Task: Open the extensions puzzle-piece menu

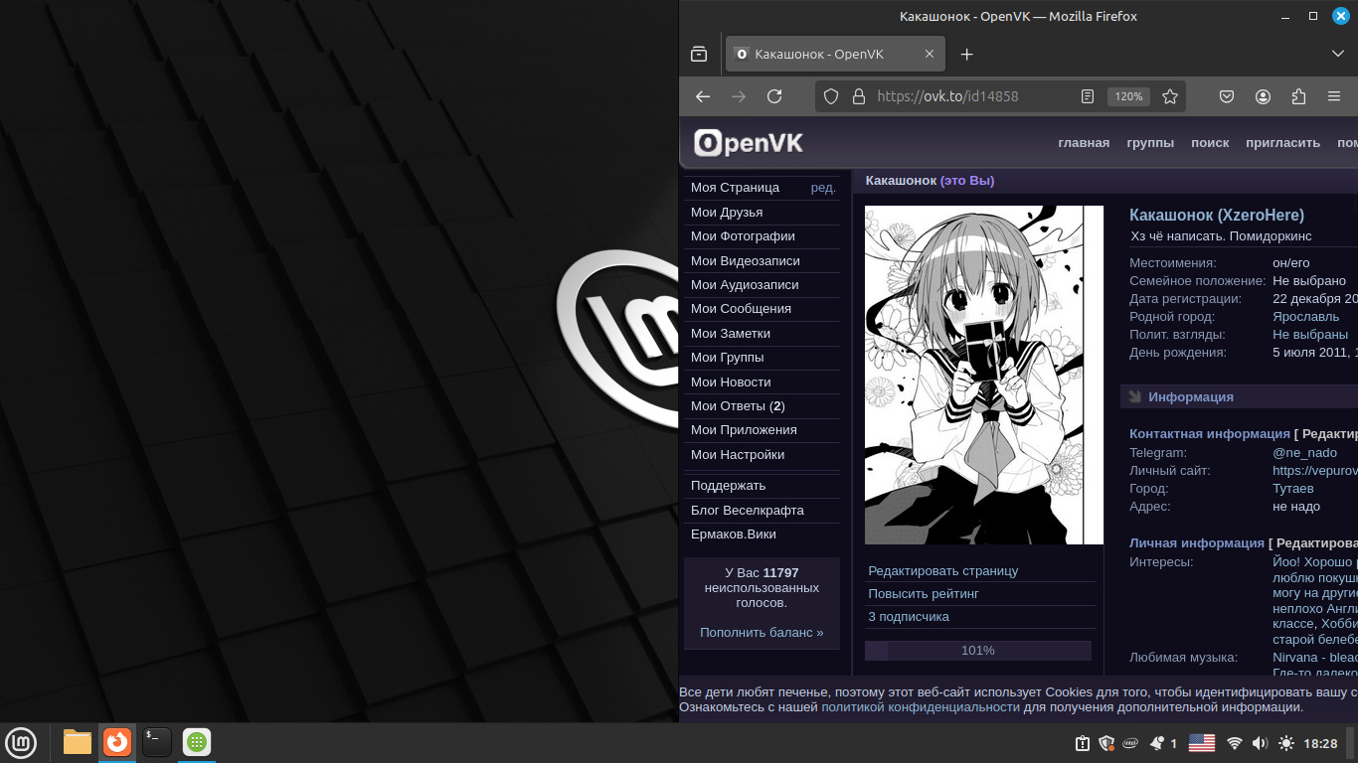Action: point(1298,96)
